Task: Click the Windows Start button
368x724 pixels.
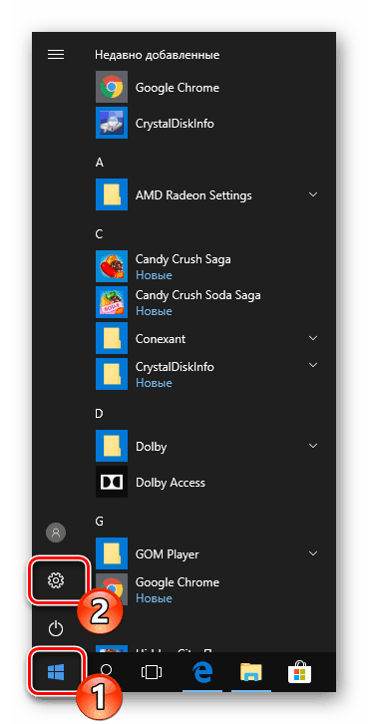Action: click(x=56, y=672)
